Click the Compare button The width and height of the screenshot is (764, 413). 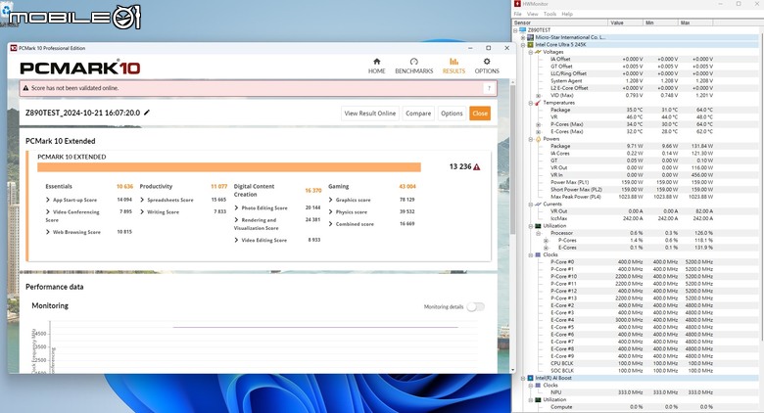(418, 113)
